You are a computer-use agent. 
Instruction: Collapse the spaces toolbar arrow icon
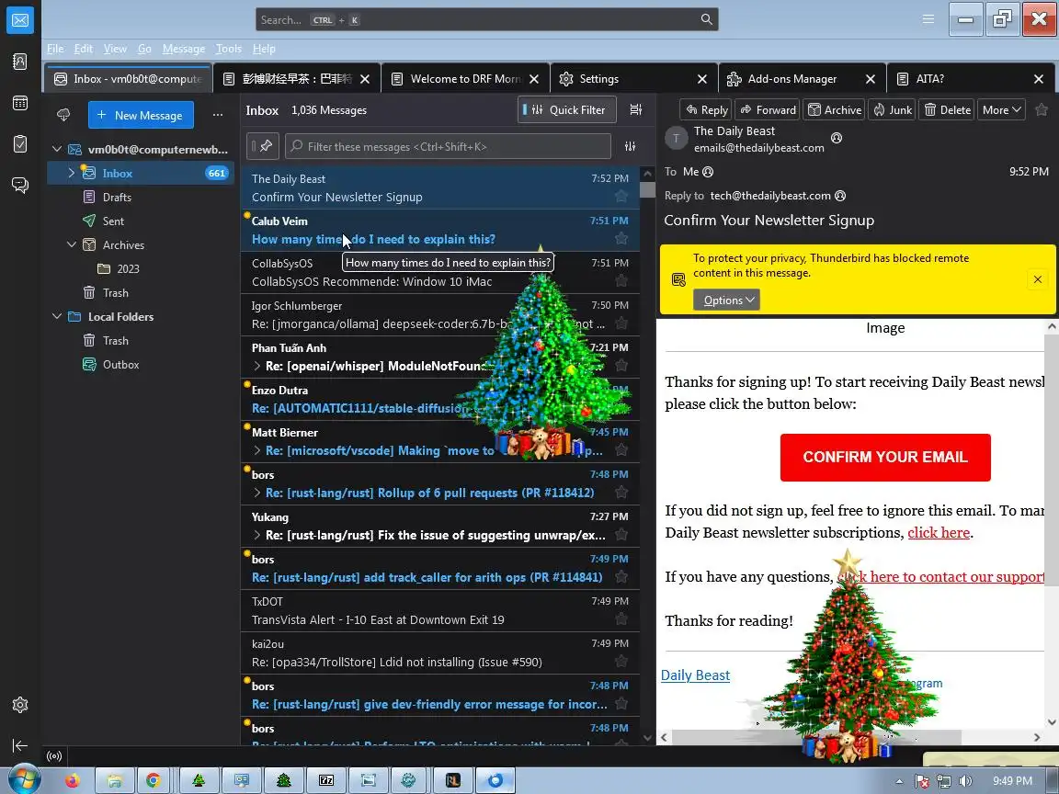coord(20,745)
